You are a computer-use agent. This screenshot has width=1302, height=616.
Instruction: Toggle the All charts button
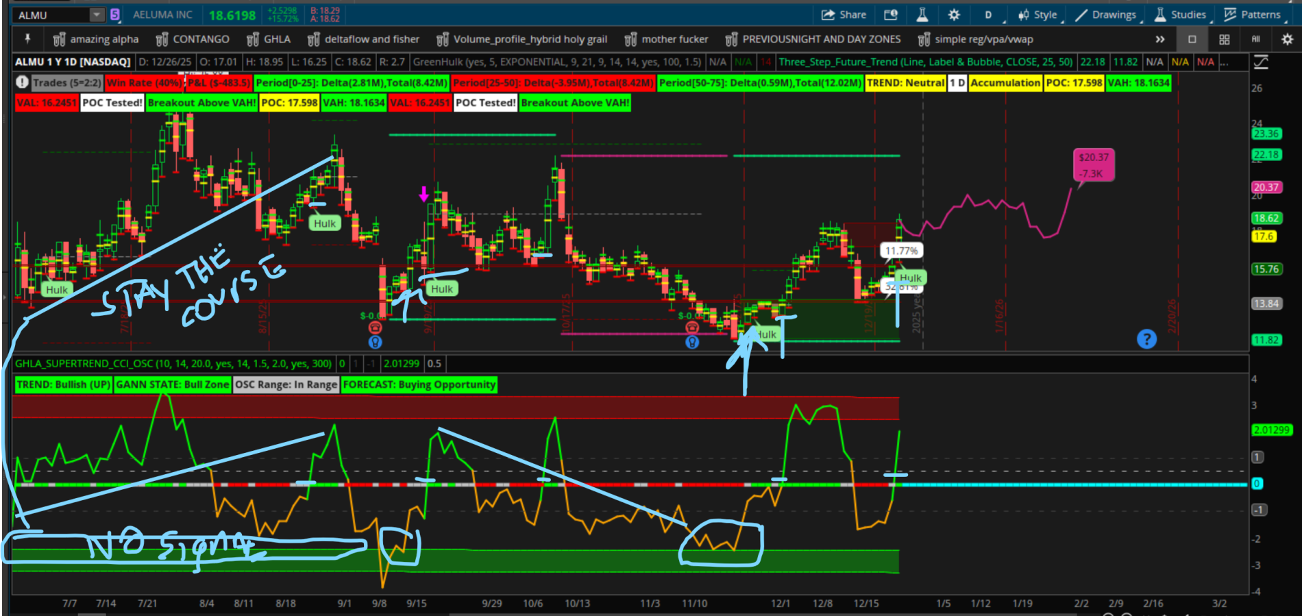click(1256, 39)
